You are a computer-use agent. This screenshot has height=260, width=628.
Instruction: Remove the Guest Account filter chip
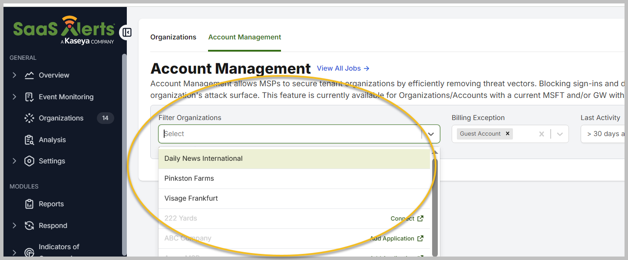pyautogui.click(x=507, y=134)
